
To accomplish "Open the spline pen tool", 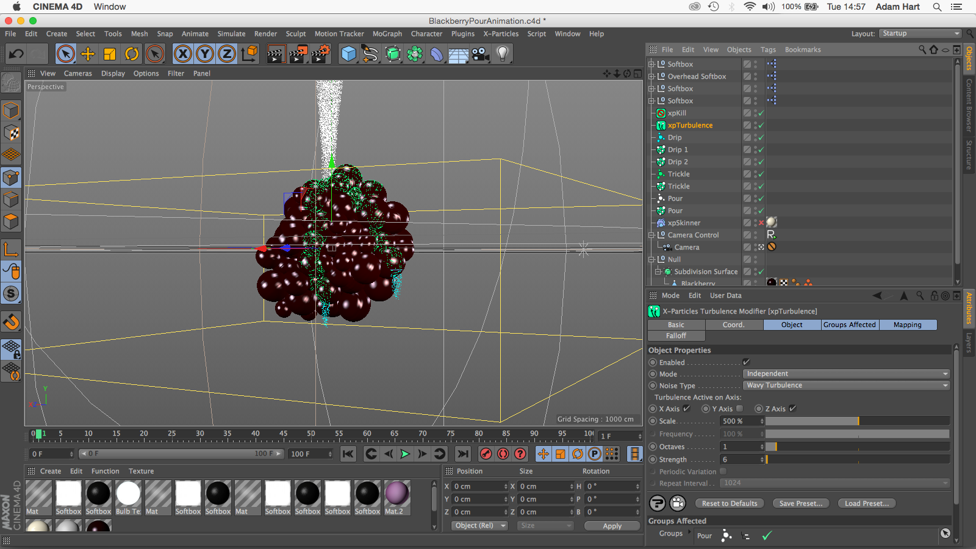I will 370,54.
